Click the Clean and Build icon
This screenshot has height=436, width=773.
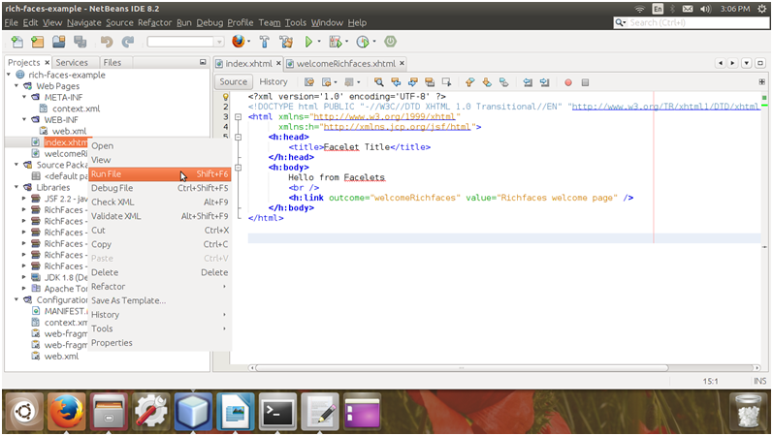(286, 42)
